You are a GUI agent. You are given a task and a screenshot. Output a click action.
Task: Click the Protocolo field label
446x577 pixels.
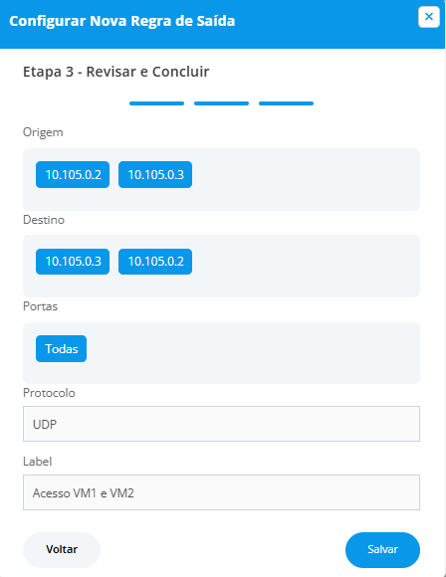49,393
